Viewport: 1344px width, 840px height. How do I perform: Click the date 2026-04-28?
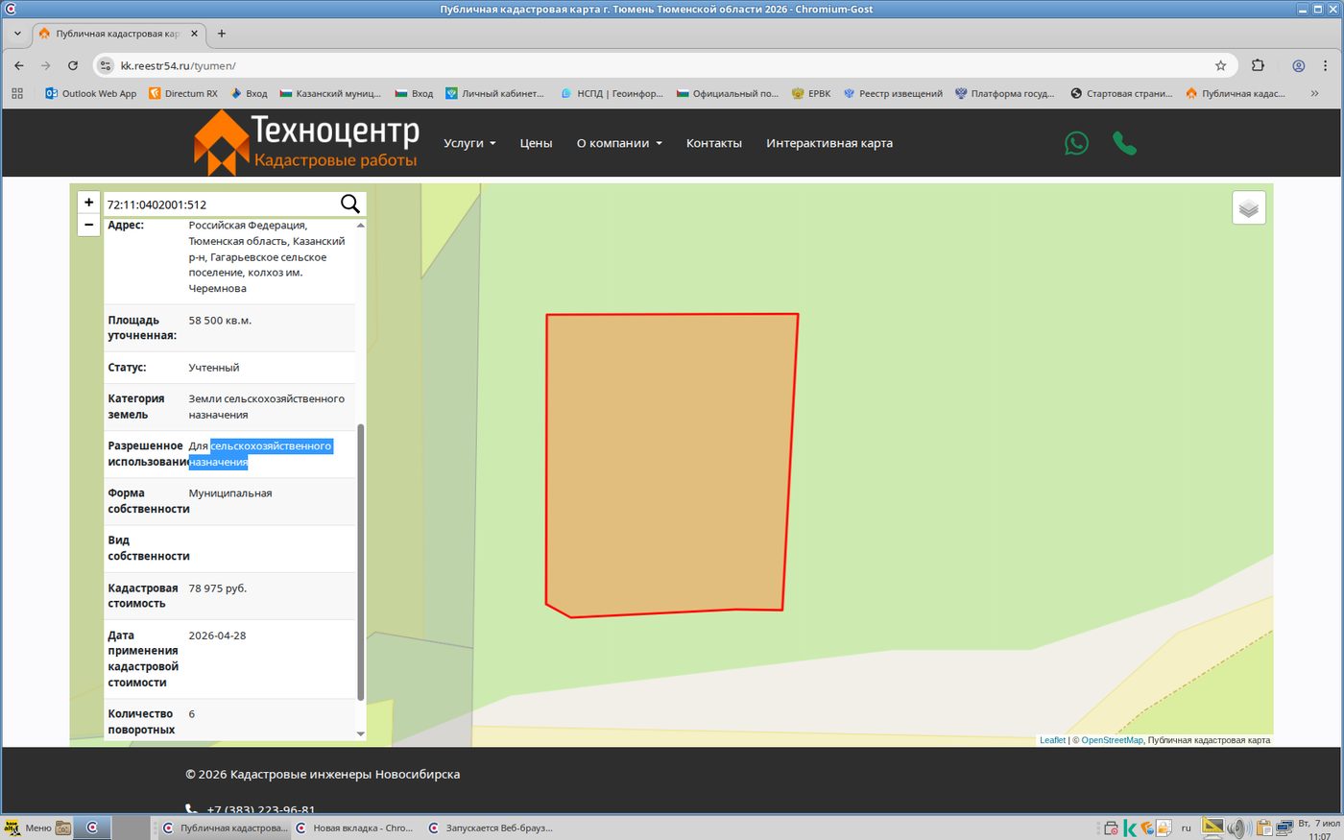coord(217,636)
